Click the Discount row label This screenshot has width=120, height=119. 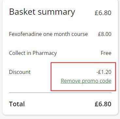20,72
